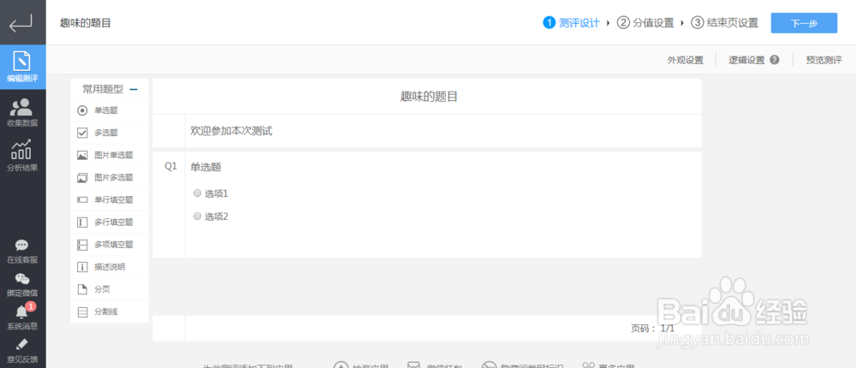
Task: Open 逻辑设置
Action: [x=746, y=60]
